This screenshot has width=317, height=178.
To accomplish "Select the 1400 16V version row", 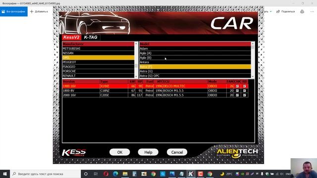I will [155, 86].
